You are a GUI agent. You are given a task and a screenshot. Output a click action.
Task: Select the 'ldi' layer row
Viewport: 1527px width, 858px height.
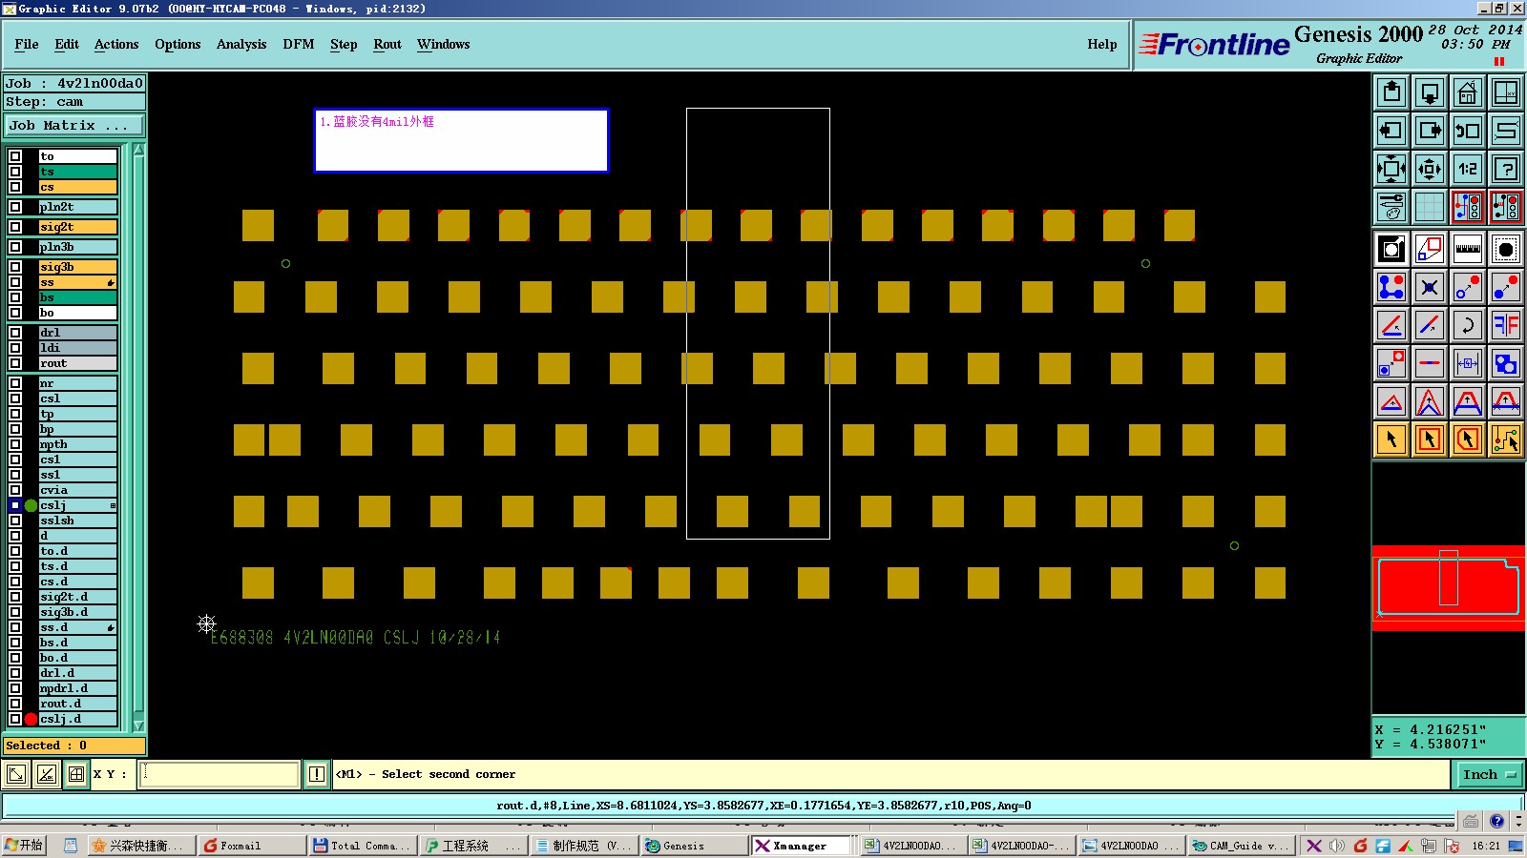tap(77, 348)
